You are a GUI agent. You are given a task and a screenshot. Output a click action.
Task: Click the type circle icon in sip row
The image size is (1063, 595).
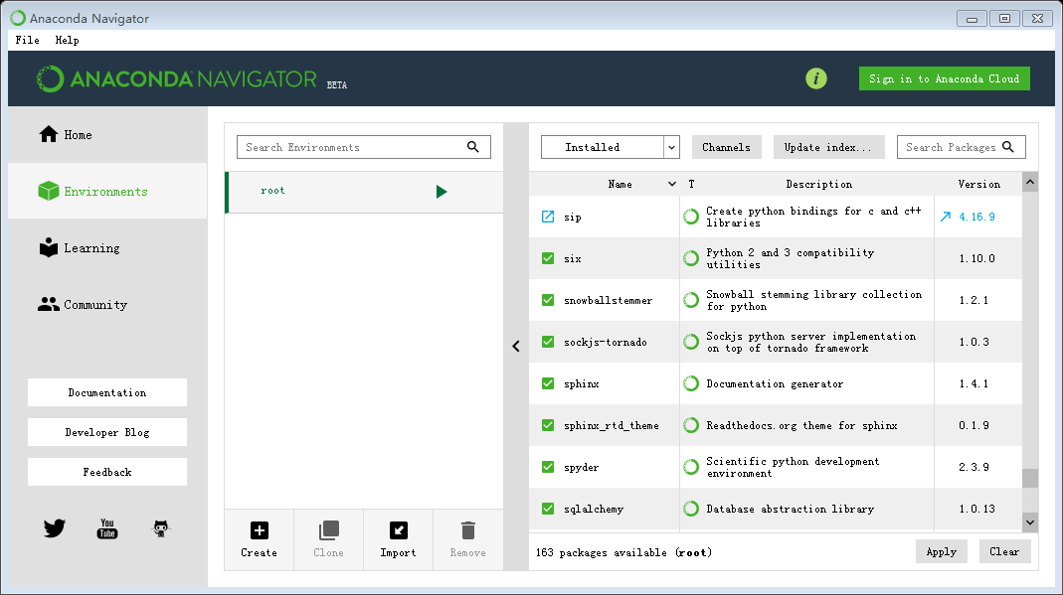coord(691,217)
